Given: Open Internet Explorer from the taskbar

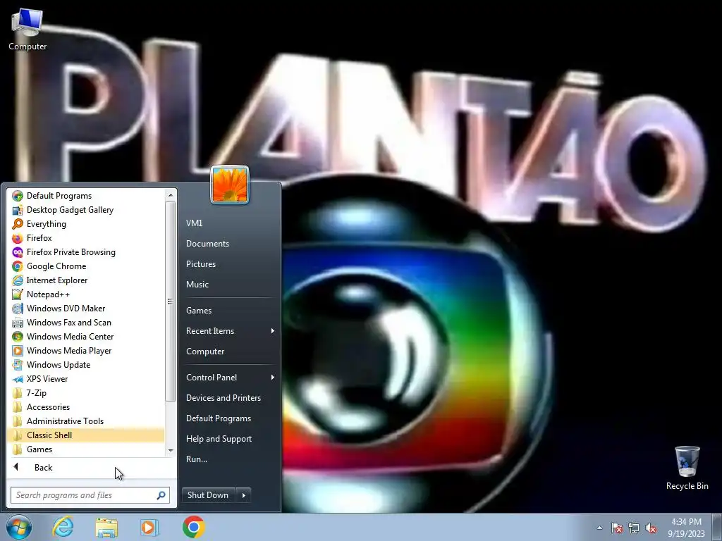Looking at the screenshot, I should [x=63, y=527].
